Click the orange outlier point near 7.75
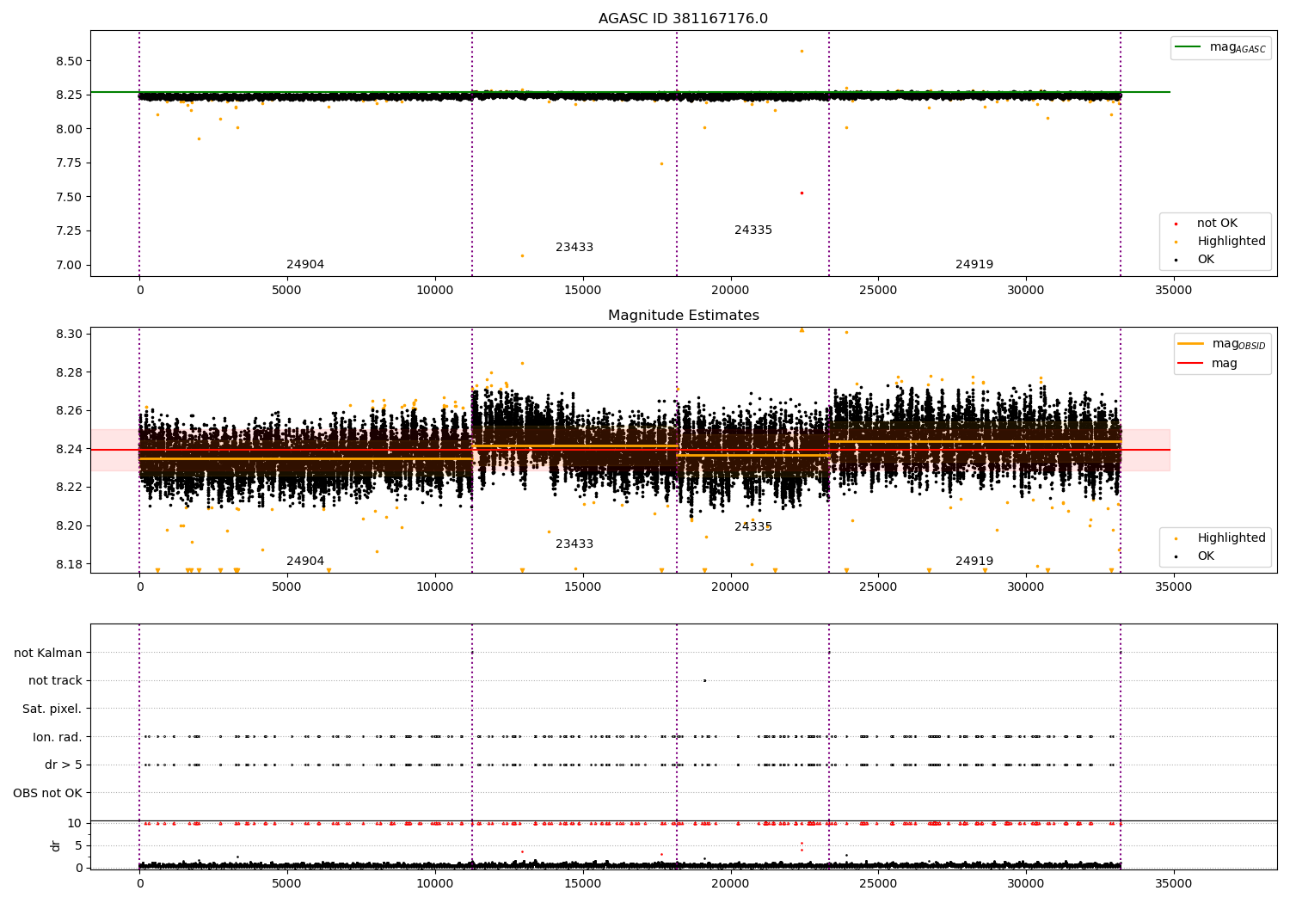1290x903 pixels. click(x=661, y=163)
